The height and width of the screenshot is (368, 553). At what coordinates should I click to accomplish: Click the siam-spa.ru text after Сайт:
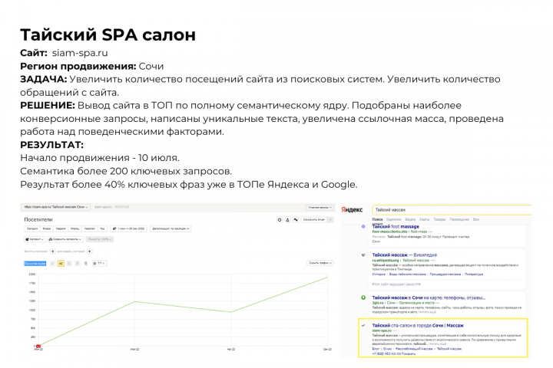point(80,53)
